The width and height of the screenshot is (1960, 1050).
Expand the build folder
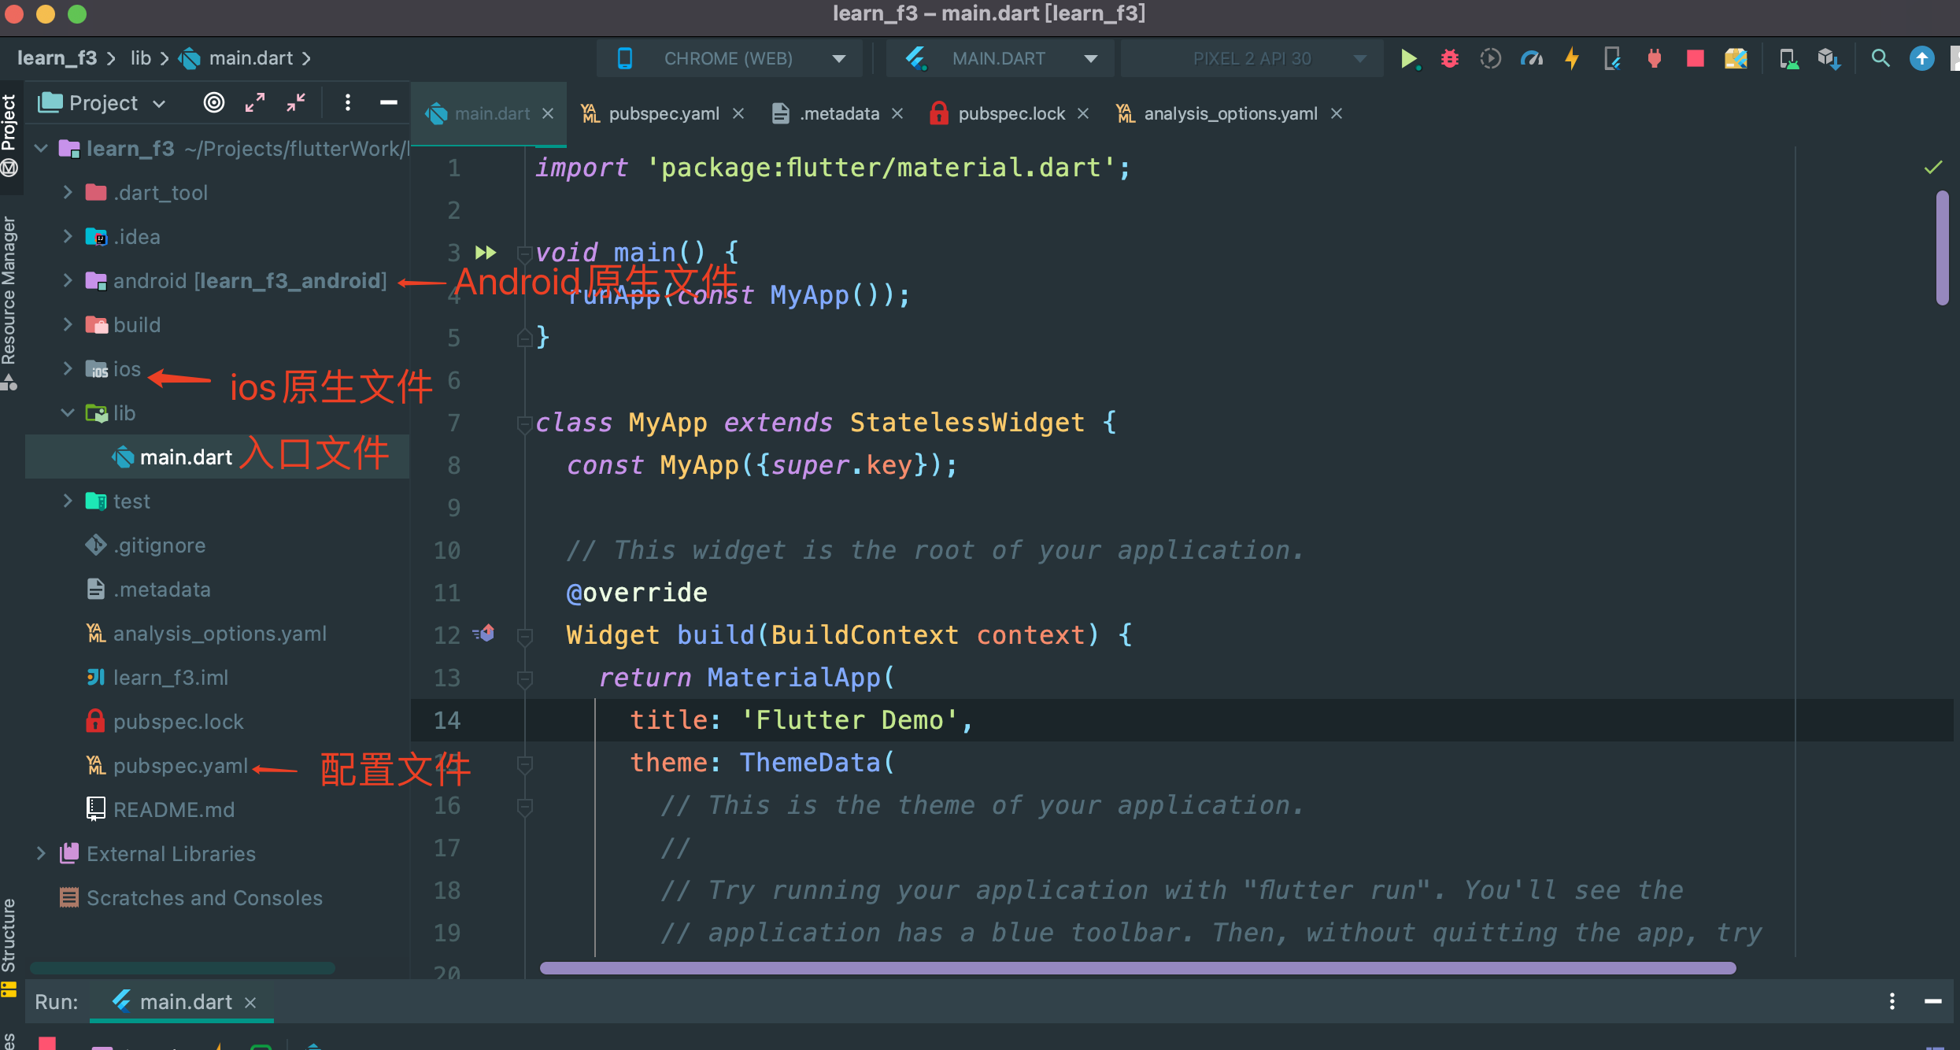tap(68, 324)
